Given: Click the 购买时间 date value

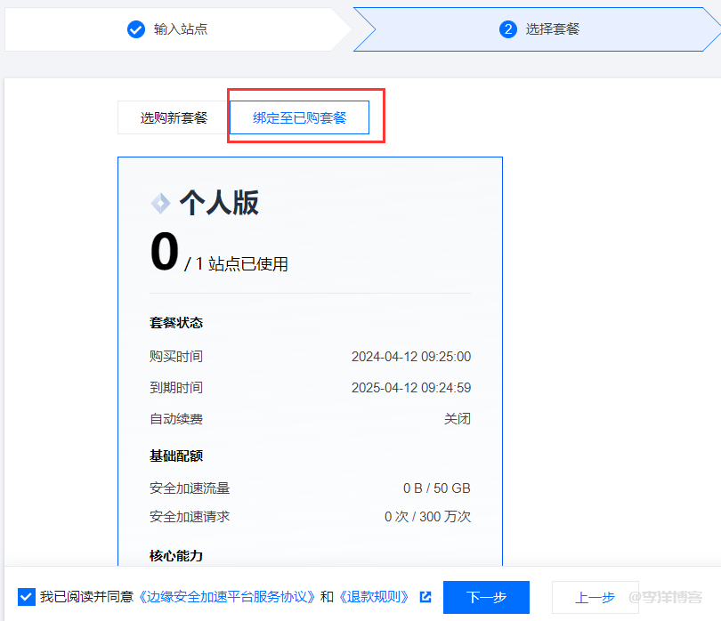Looking at the screenshot, I should click(x=410, y=357).
